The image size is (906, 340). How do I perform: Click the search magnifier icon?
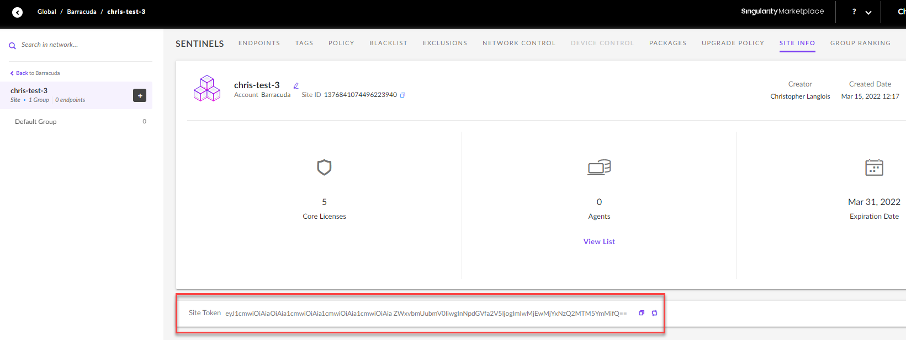pyautogui.click(x=12, y=46)
